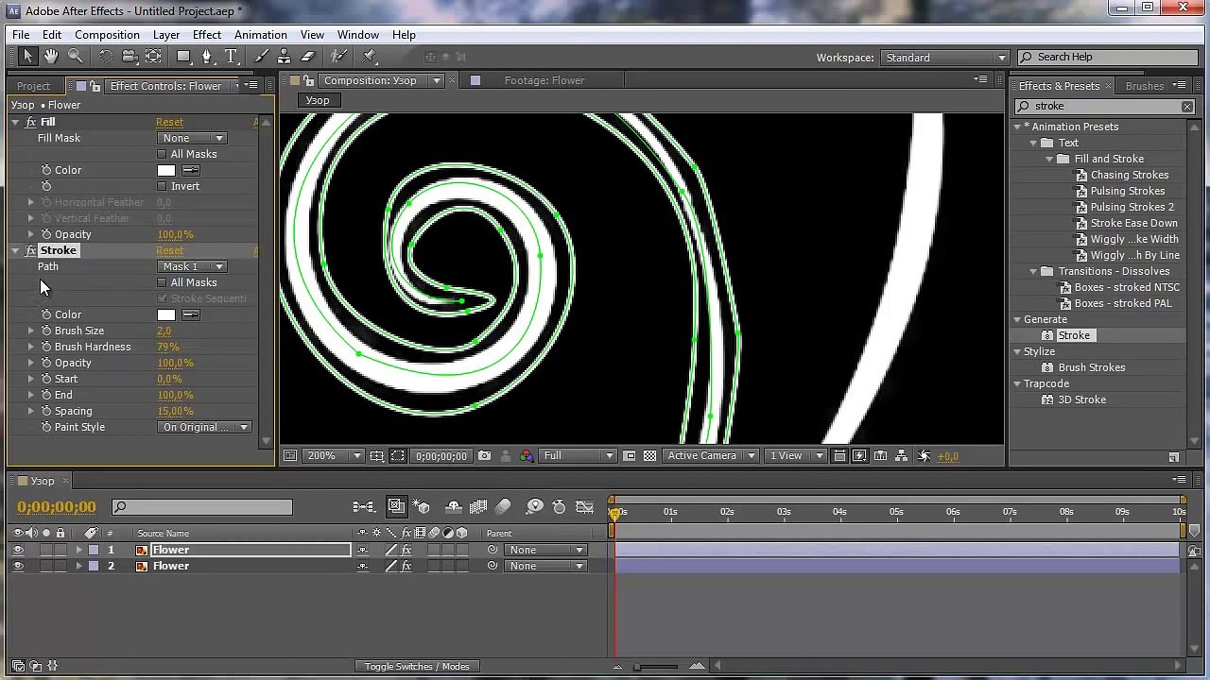Select the Puppet Pin tool
The width and height of the screenshot is (1210, 680).
(370, 57)
